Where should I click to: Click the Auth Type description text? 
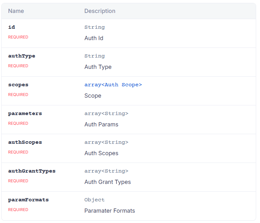[98, 67]
